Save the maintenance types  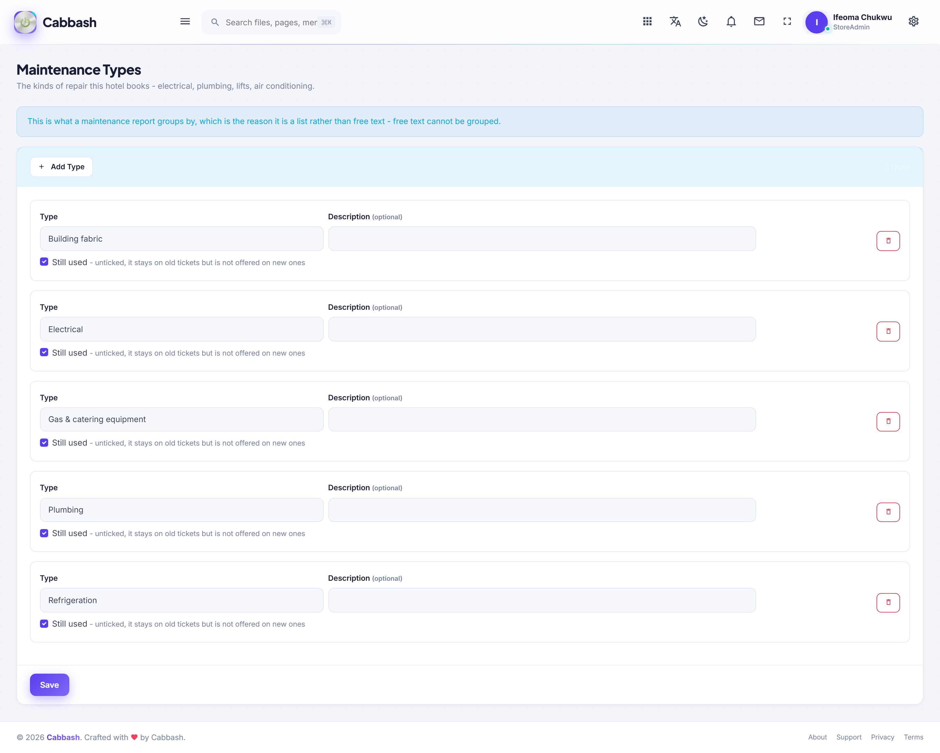[49, 685]
